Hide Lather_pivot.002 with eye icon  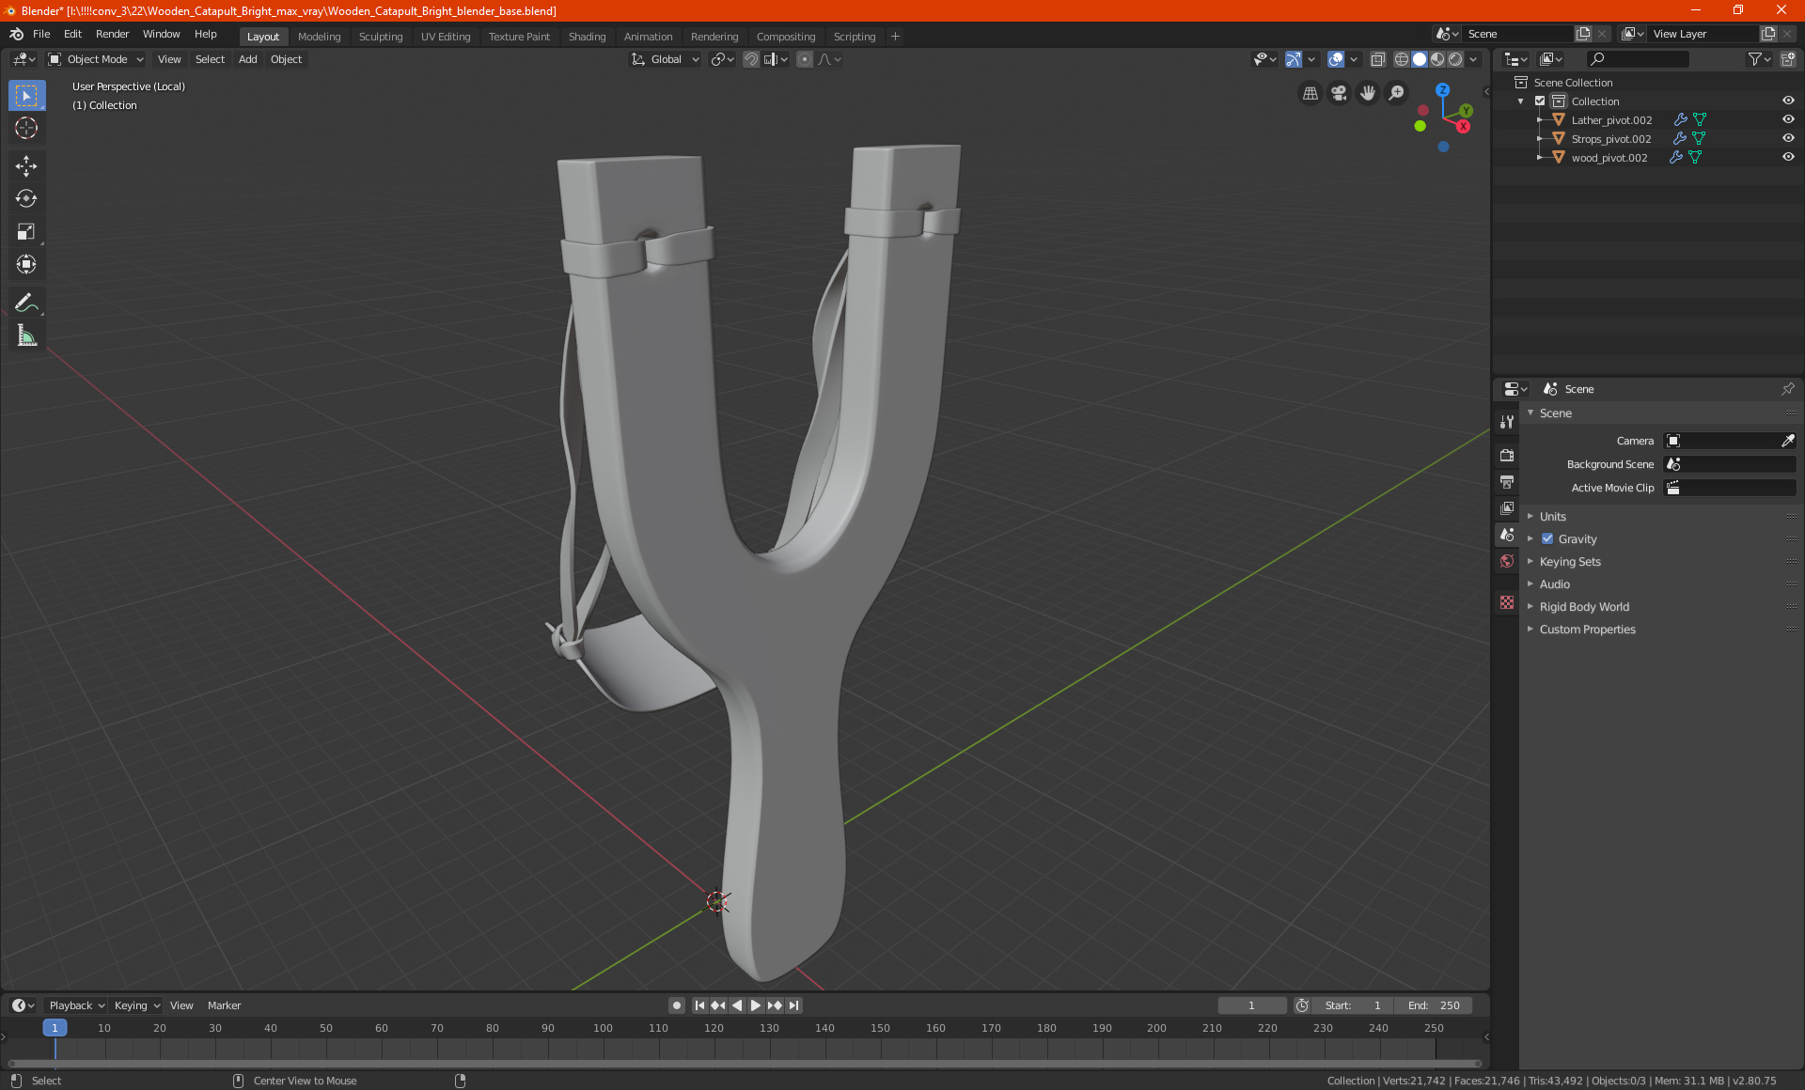tap(1788, 119)
